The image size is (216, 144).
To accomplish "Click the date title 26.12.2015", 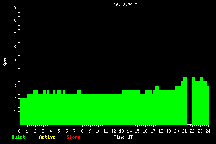I will coord(125,5).
